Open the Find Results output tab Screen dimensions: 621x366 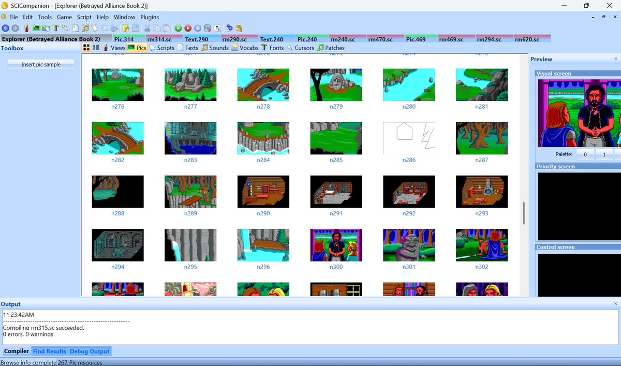point(50,352)
